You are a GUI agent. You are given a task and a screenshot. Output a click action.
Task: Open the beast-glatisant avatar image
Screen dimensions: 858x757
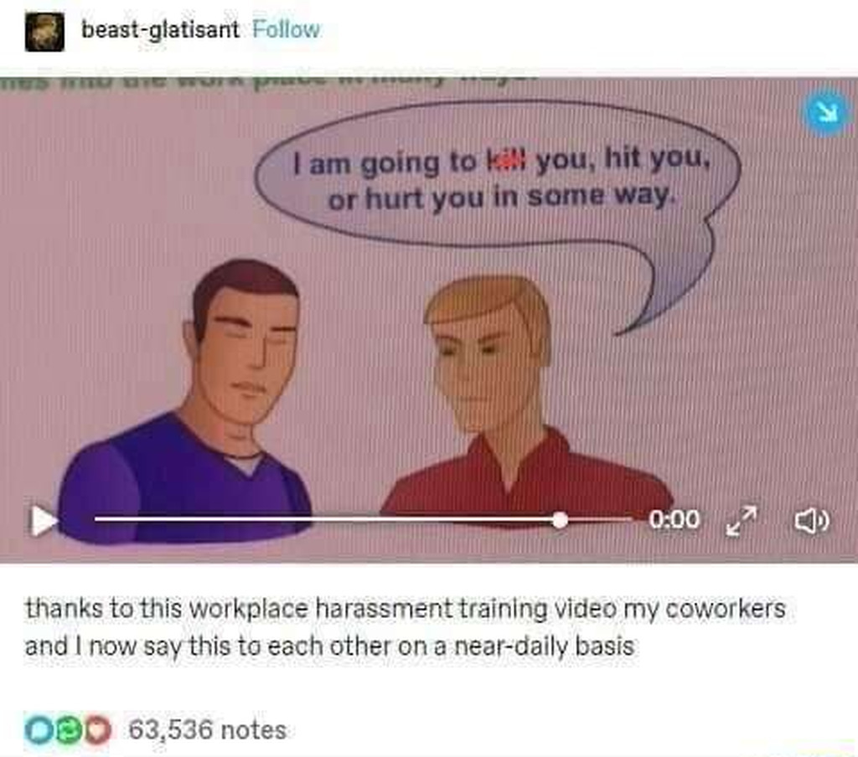(45, 33)
